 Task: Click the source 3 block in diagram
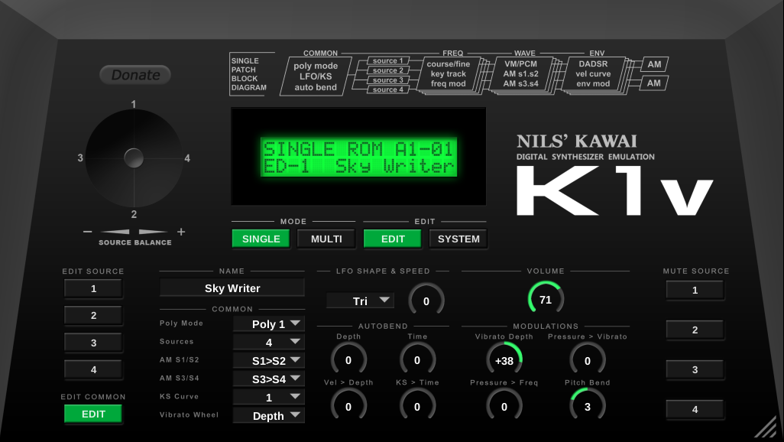coord(388,80)
